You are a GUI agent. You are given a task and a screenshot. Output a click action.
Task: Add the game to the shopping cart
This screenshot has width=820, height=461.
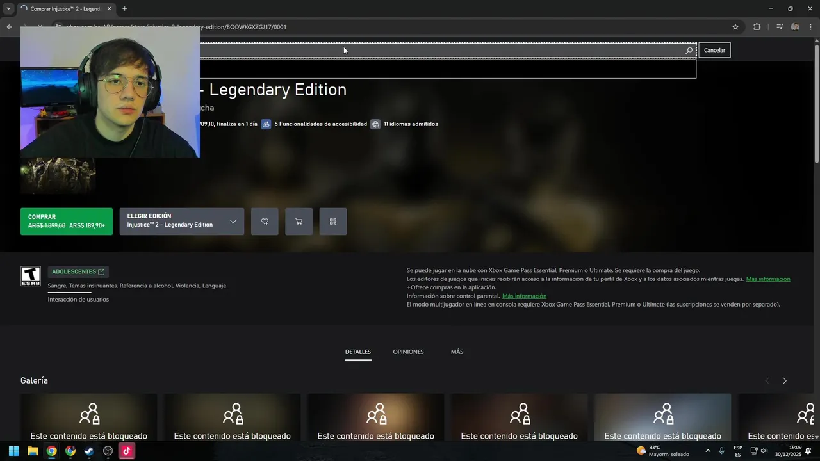[299, 222]
